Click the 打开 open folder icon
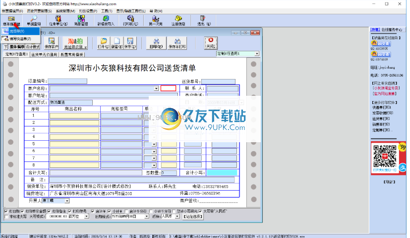410x238 pixels. click(x=104, y=43)
